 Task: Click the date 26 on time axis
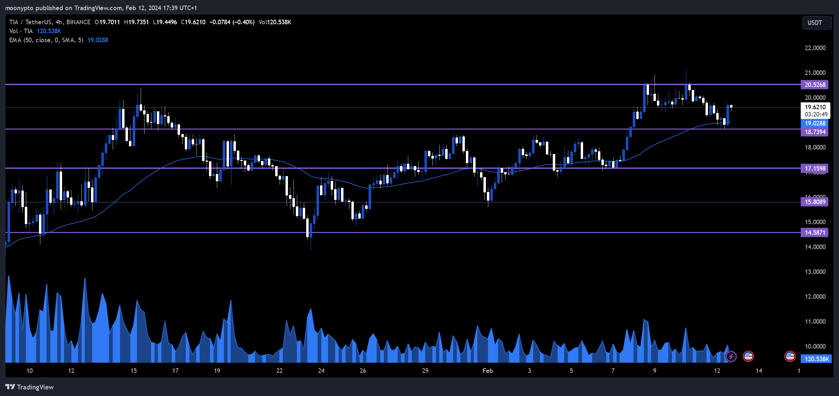[x=363, y=371]
